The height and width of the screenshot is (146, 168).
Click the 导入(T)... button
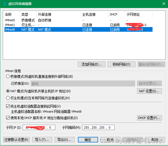coord(42,140)
